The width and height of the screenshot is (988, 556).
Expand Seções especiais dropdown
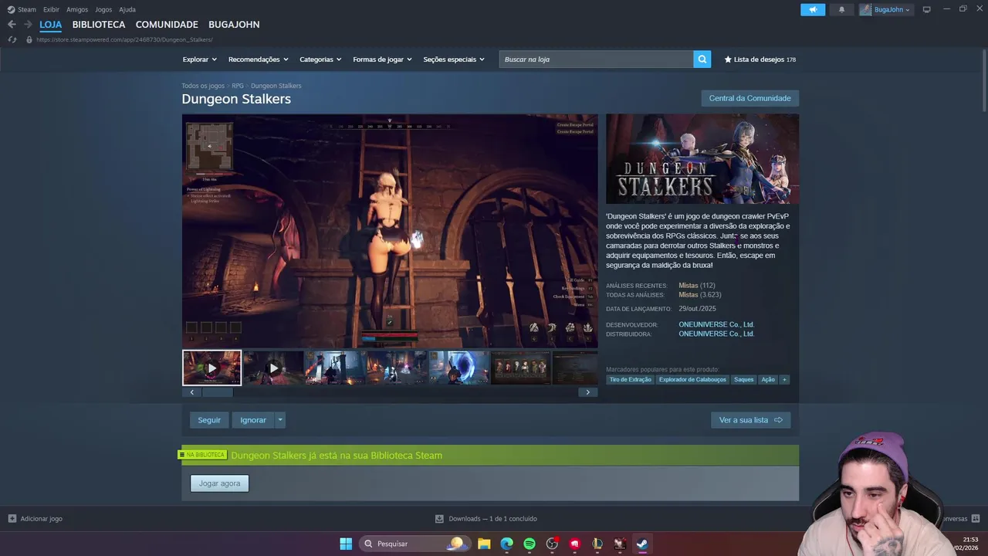tap(454, 59)
